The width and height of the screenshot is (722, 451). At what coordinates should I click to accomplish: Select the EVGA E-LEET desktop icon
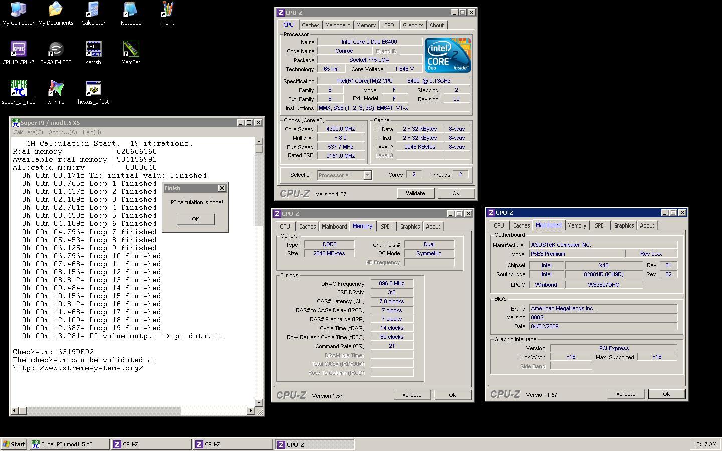(x=56, y=53)
